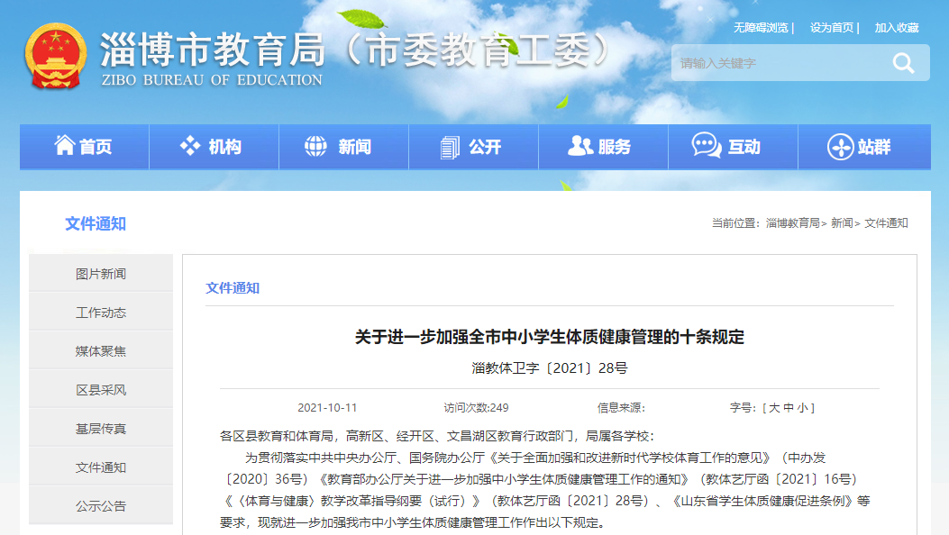Click the 机构 diamond cluster icon
This screenshot has height=535, width=949.
point(190,146)
